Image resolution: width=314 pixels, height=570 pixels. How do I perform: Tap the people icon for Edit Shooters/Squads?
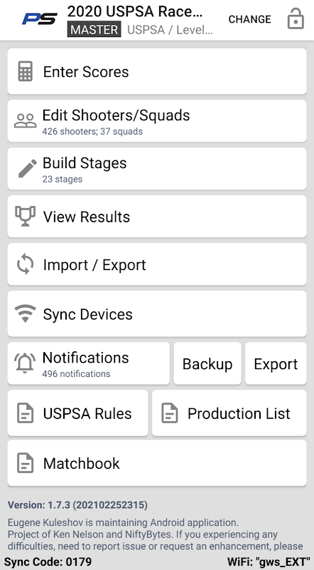click(x=26, y=120)
